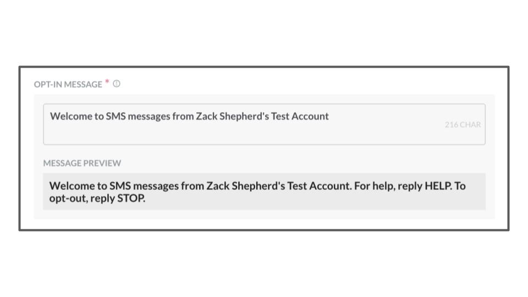
Task: Click the word 'STOP' in preview
Action: coord(130,199)
